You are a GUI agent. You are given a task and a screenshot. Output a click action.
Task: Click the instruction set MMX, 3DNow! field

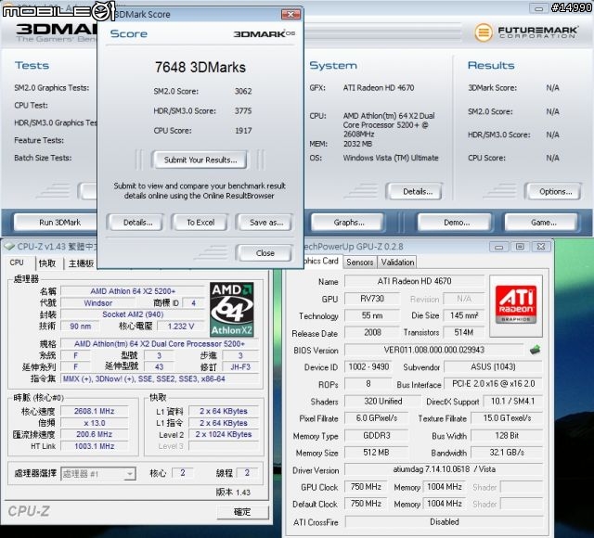(x=160, y=378)
